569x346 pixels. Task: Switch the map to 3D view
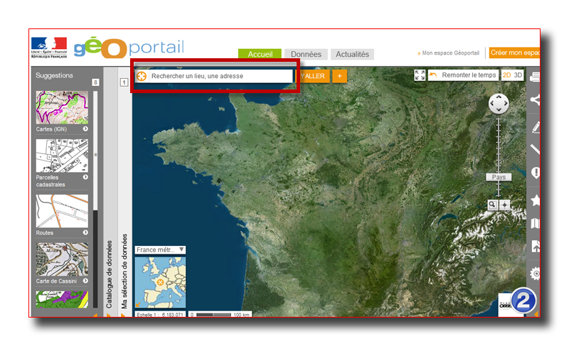coord(518,75)
